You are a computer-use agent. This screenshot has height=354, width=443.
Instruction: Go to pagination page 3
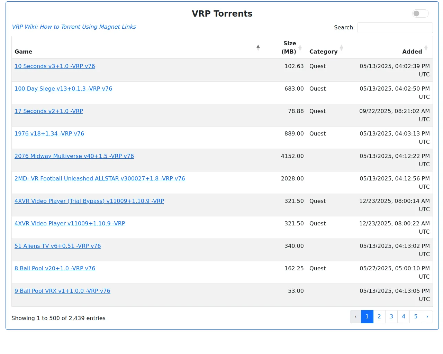click(391, 317)
